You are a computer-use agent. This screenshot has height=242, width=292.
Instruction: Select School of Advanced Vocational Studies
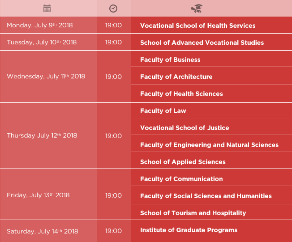(202, 43)
